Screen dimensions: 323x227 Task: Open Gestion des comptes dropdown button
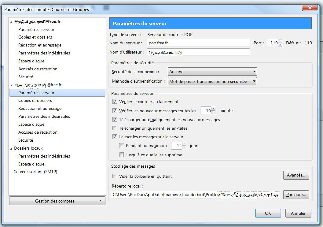[x=57, y=201]
